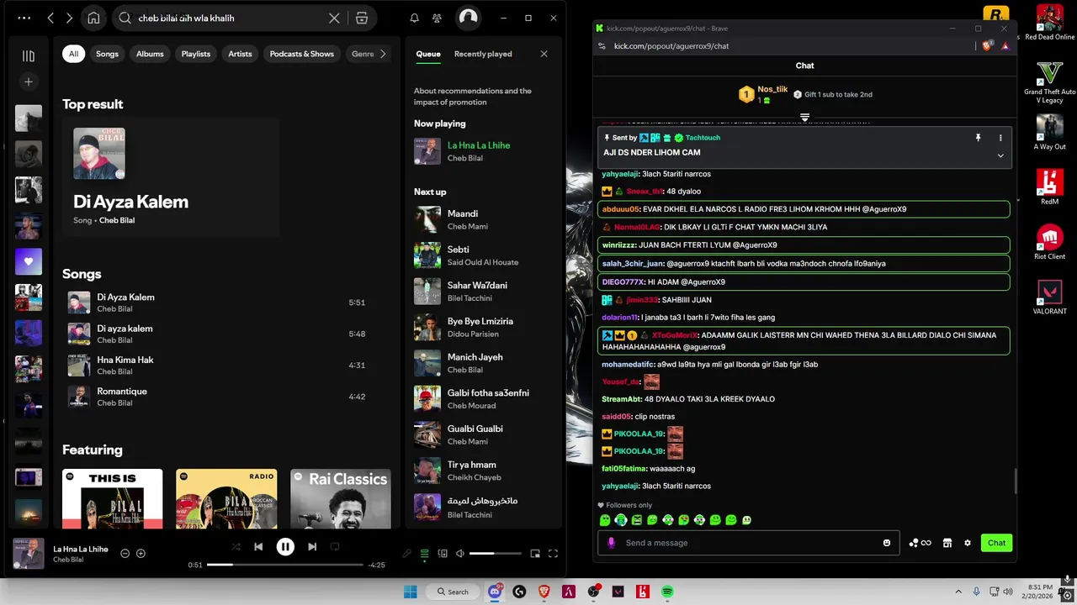1077x605 pixels.
Task: Click Spotify icon in Windows taskbar
Action: pyautogui.click(x=667, y=592)
